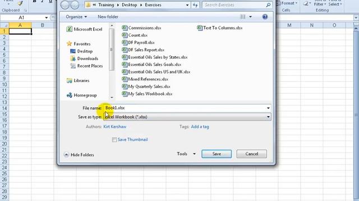Open the Organize menu
The height and width of the screenshot is (201, 359).
click(76, 17)
